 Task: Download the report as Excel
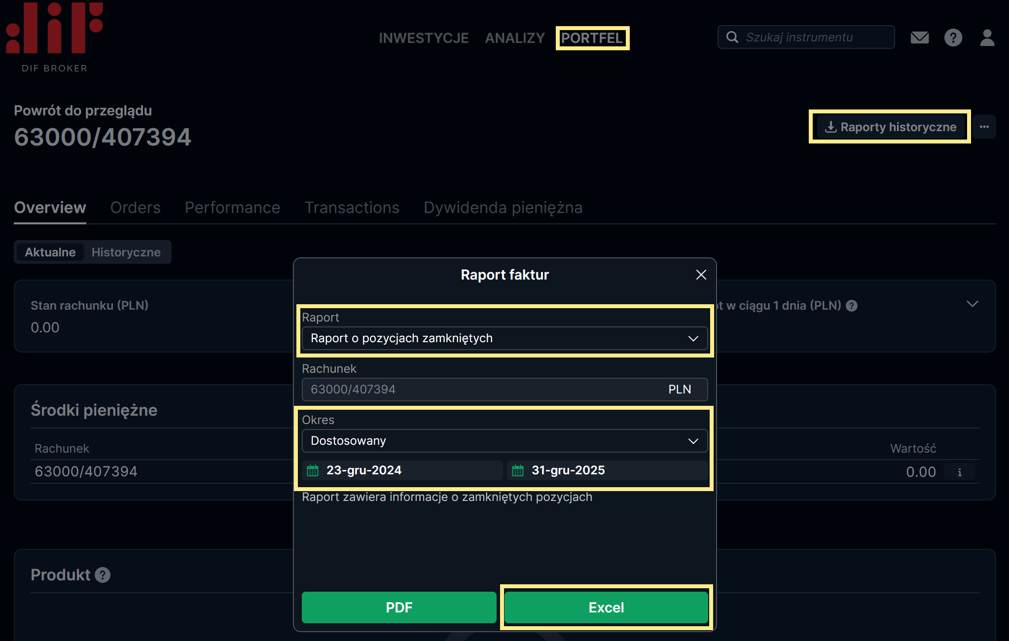pos(606,607)
